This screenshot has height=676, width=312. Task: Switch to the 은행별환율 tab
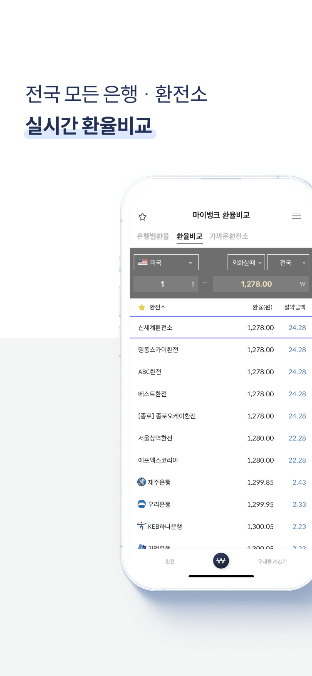coord(153,236)
